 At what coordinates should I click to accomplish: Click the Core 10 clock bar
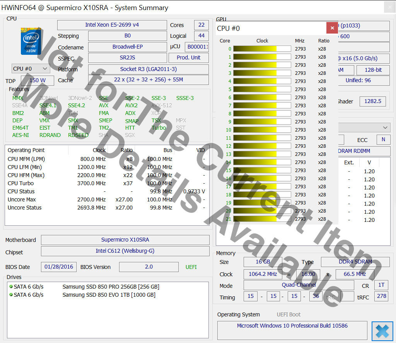pos(262,130)
